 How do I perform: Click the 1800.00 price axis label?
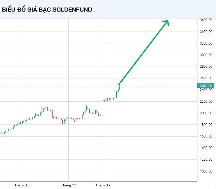click(x=206, y=124)
